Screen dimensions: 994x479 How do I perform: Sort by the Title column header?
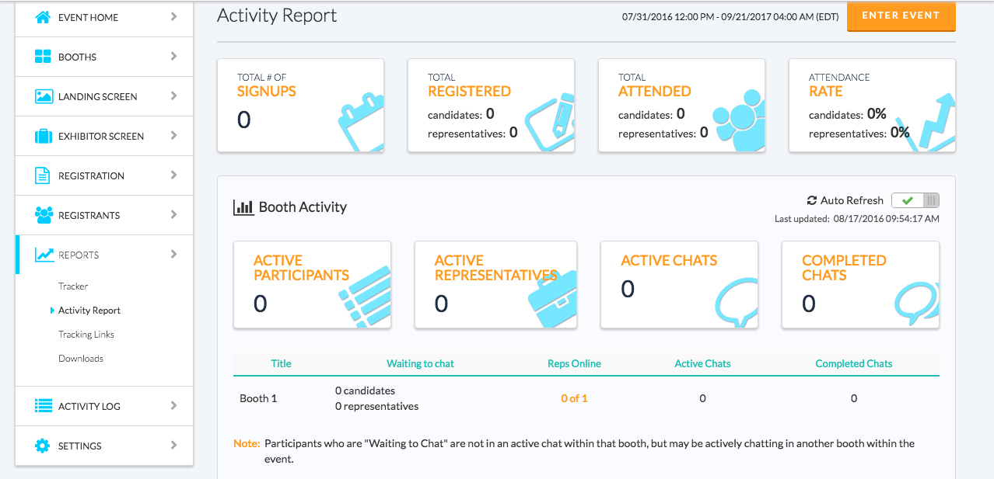[x=281, y=363]
